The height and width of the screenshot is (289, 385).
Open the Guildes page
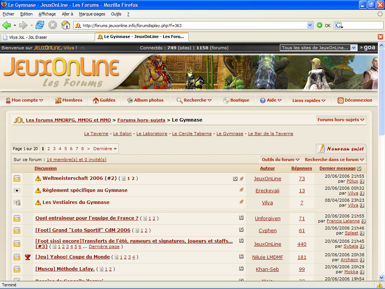tap(104, 100)
